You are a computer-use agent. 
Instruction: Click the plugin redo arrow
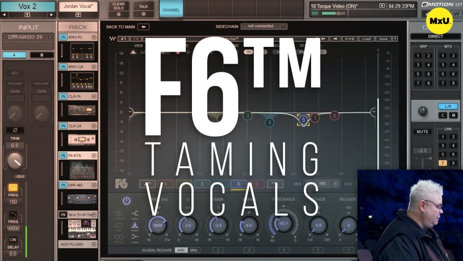tap(136, 39)
